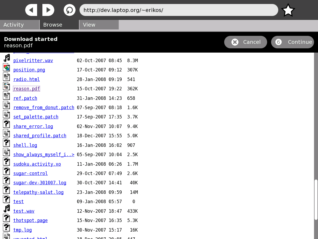
Task: Click the audio icon beside test.wav
Action: 7,208
